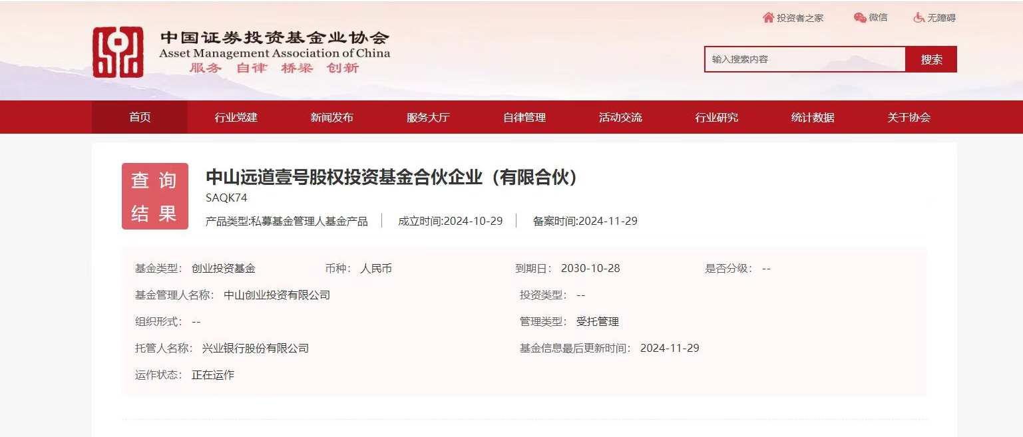Image resolution: width=1023 pixels, height=437 pixels.
Task: Select 关于协会 in navigation bar
Action: [909, 117]
